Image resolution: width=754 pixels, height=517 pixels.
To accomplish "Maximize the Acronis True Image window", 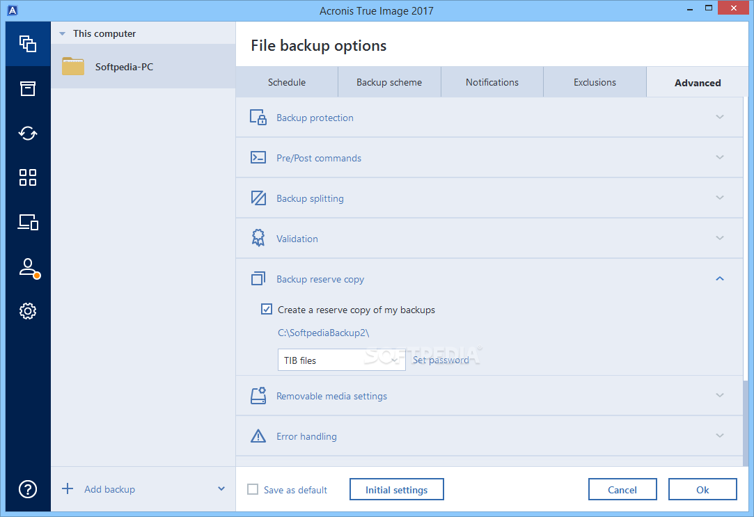I will coord(708,8).
